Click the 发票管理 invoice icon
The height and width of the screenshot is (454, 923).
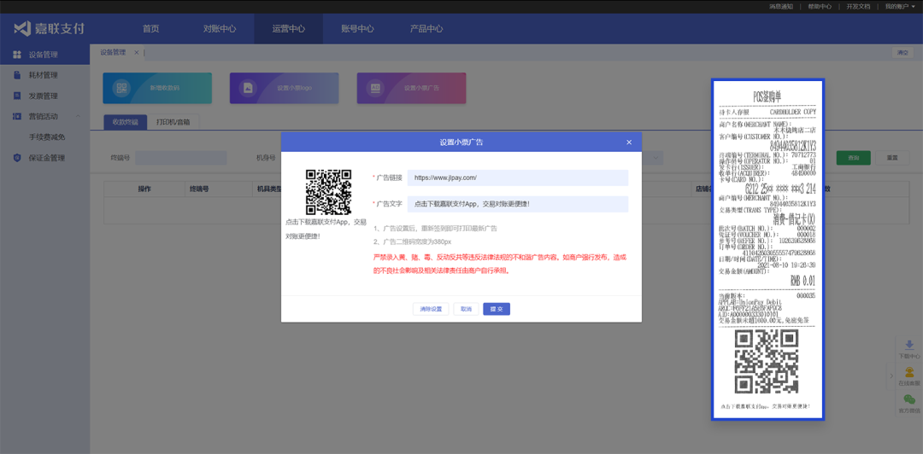17,96
